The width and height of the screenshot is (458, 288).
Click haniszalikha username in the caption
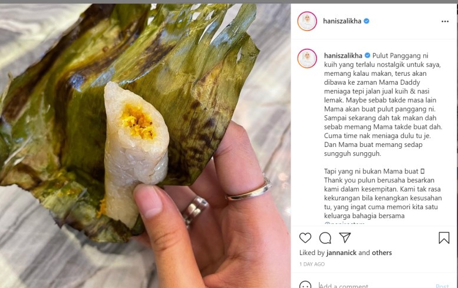[x=343, y=55]
